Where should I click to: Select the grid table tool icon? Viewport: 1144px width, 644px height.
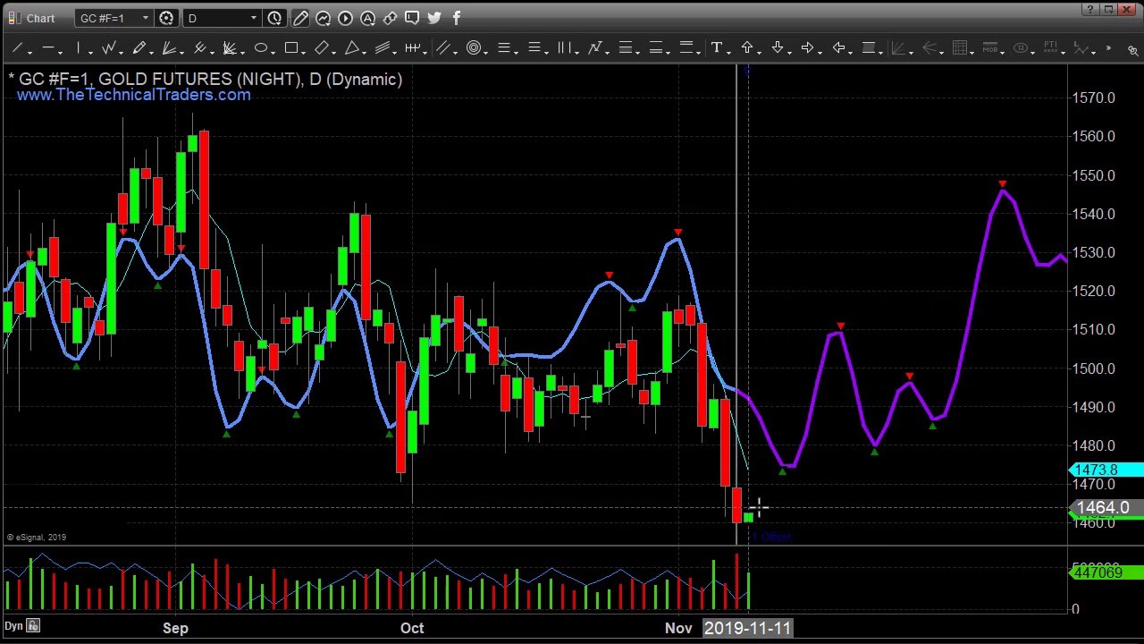tap(959, 48)
